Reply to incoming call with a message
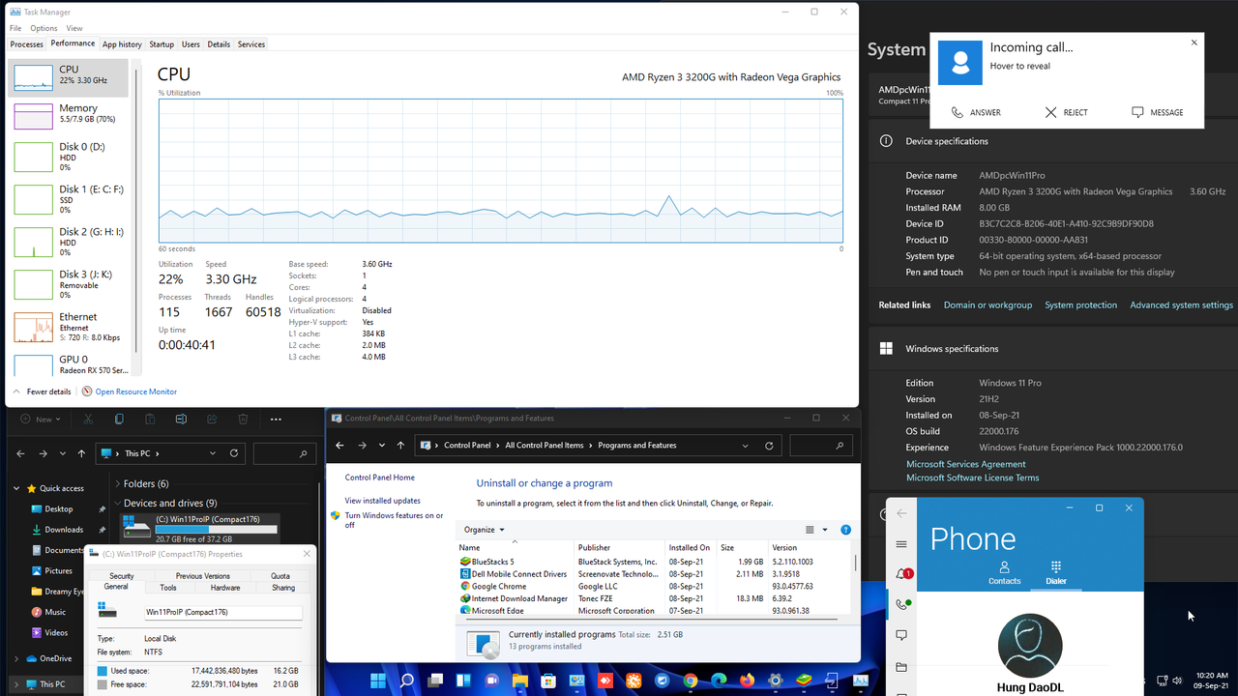The height and width of the screenshot is (696, 1238). point(1158,112)
